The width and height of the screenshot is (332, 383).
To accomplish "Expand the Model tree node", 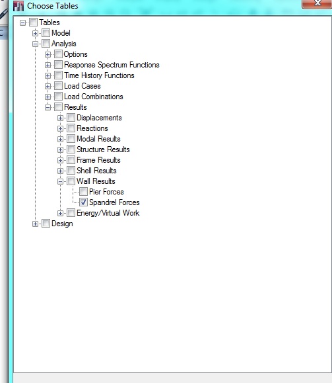I will tap(35, 33).
